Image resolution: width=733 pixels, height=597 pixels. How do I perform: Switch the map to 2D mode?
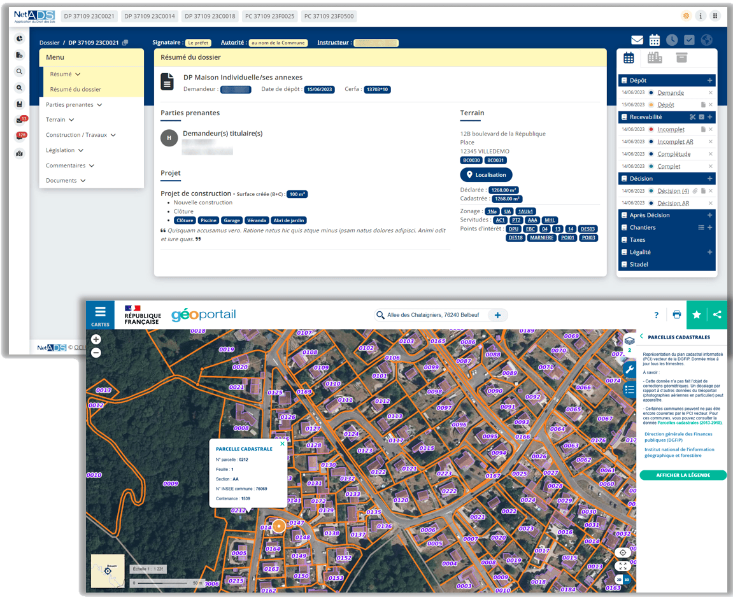click(x=618, y=580)
